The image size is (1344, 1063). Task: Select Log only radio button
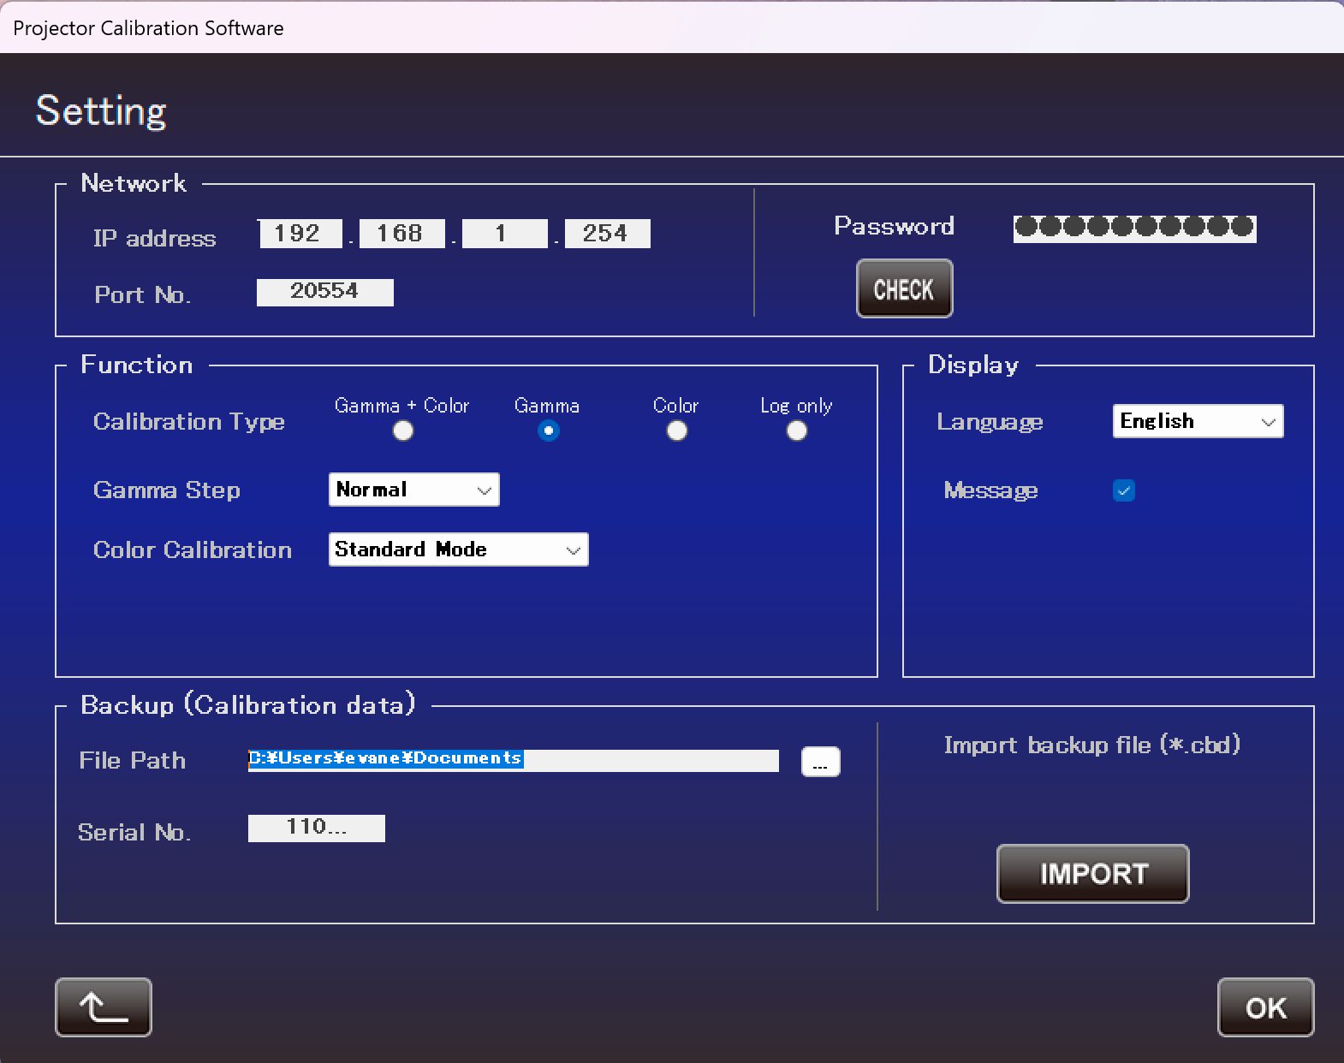click(x=797, y=431)
